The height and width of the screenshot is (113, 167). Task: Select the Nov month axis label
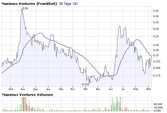pos(23,89)
